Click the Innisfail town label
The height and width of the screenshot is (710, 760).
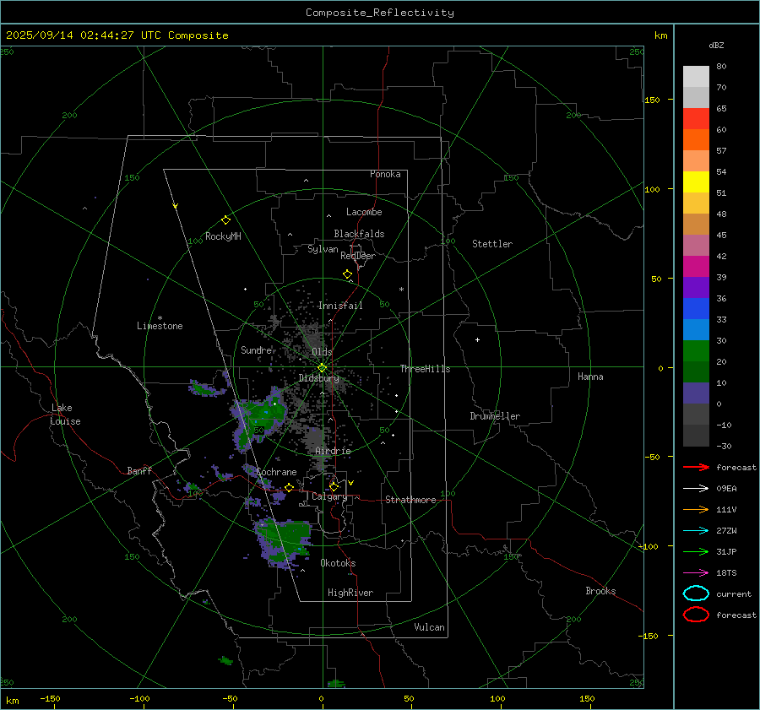tap(340, 306)
